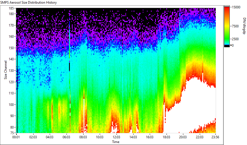Click the 15000 color scale marker
This screenshot has width=247, height=145.
[x=236, y=7]
